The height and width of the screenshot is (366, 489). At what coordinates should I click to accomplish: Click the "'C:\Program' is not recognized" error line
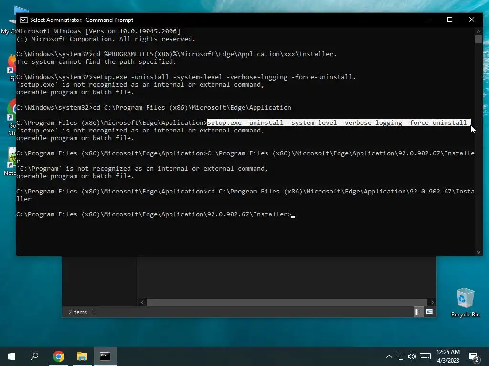point(142,168)
